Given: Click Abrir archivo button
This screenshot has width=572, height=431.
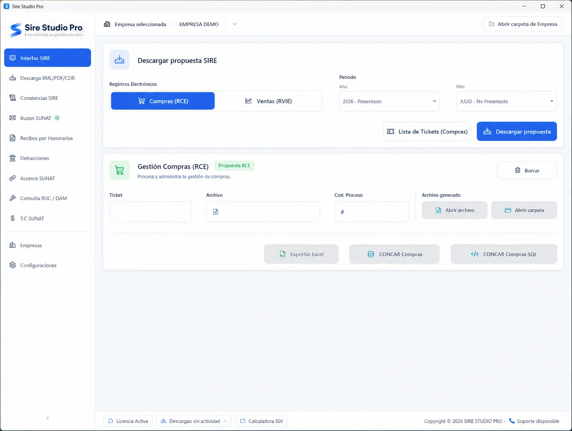Looking at the screenshot, I should pyautogui.click(x=454, y=210).
